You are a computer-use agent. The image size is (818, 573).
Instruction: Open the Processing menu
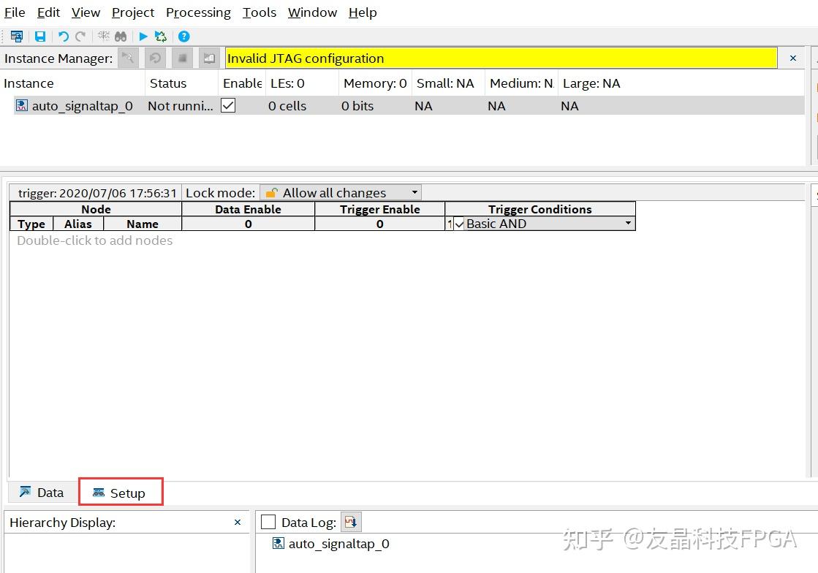[198, 12]
